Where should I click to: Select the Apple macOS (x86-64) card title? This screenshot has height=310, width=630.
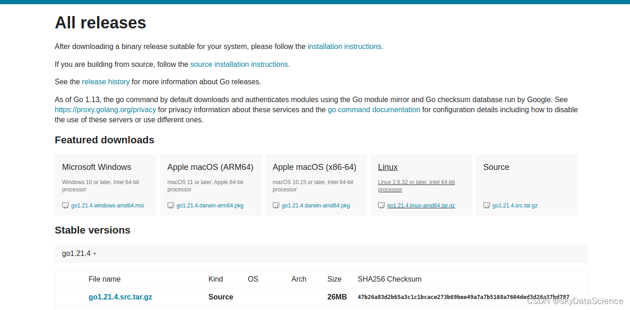point(315,167)
